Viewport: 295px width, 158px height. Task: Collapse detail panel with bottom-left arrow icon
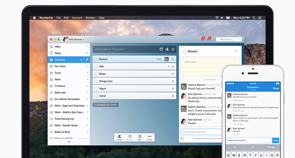[x=182, y=138]
